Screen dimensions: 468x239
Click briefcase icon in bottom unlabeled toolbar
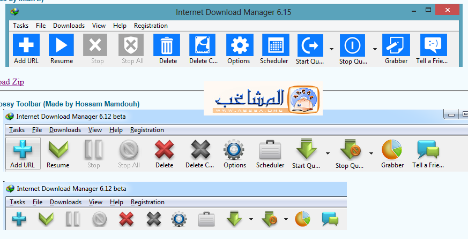(x=206, y=220)
